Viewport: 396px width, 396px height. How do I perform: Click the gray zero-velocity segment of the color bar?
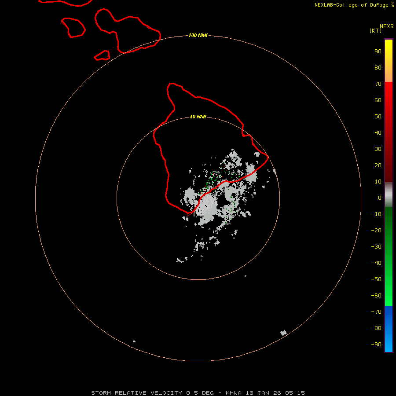tap(389, 195)
